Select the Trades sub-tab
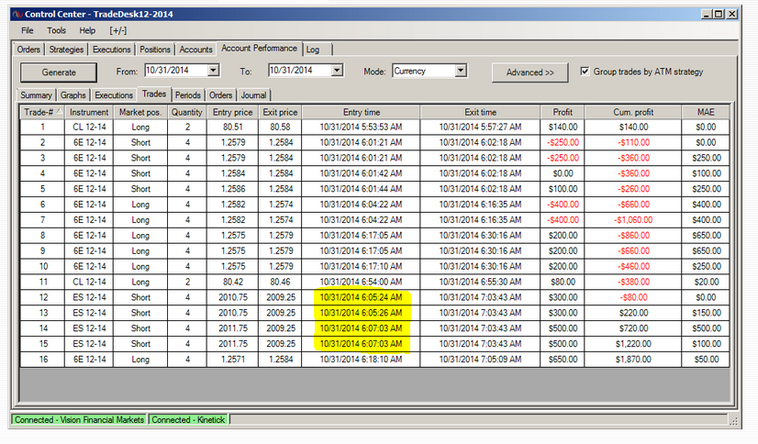Viewport: 758px width, 444px height. (x=154, y=94)
